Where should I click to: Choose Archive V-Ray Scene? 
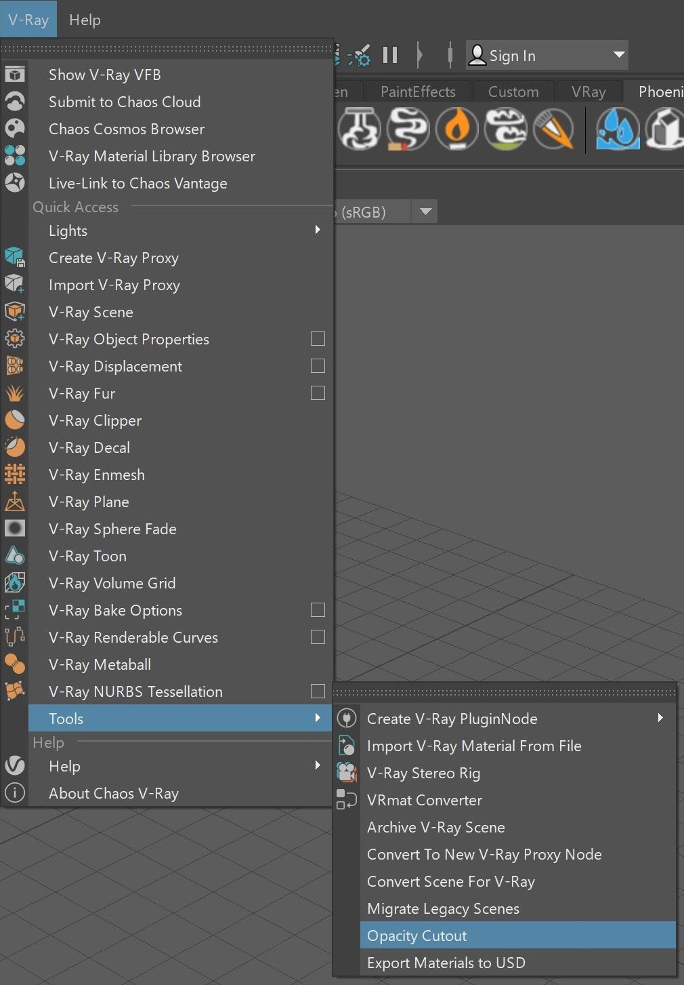tap(517, 827)
